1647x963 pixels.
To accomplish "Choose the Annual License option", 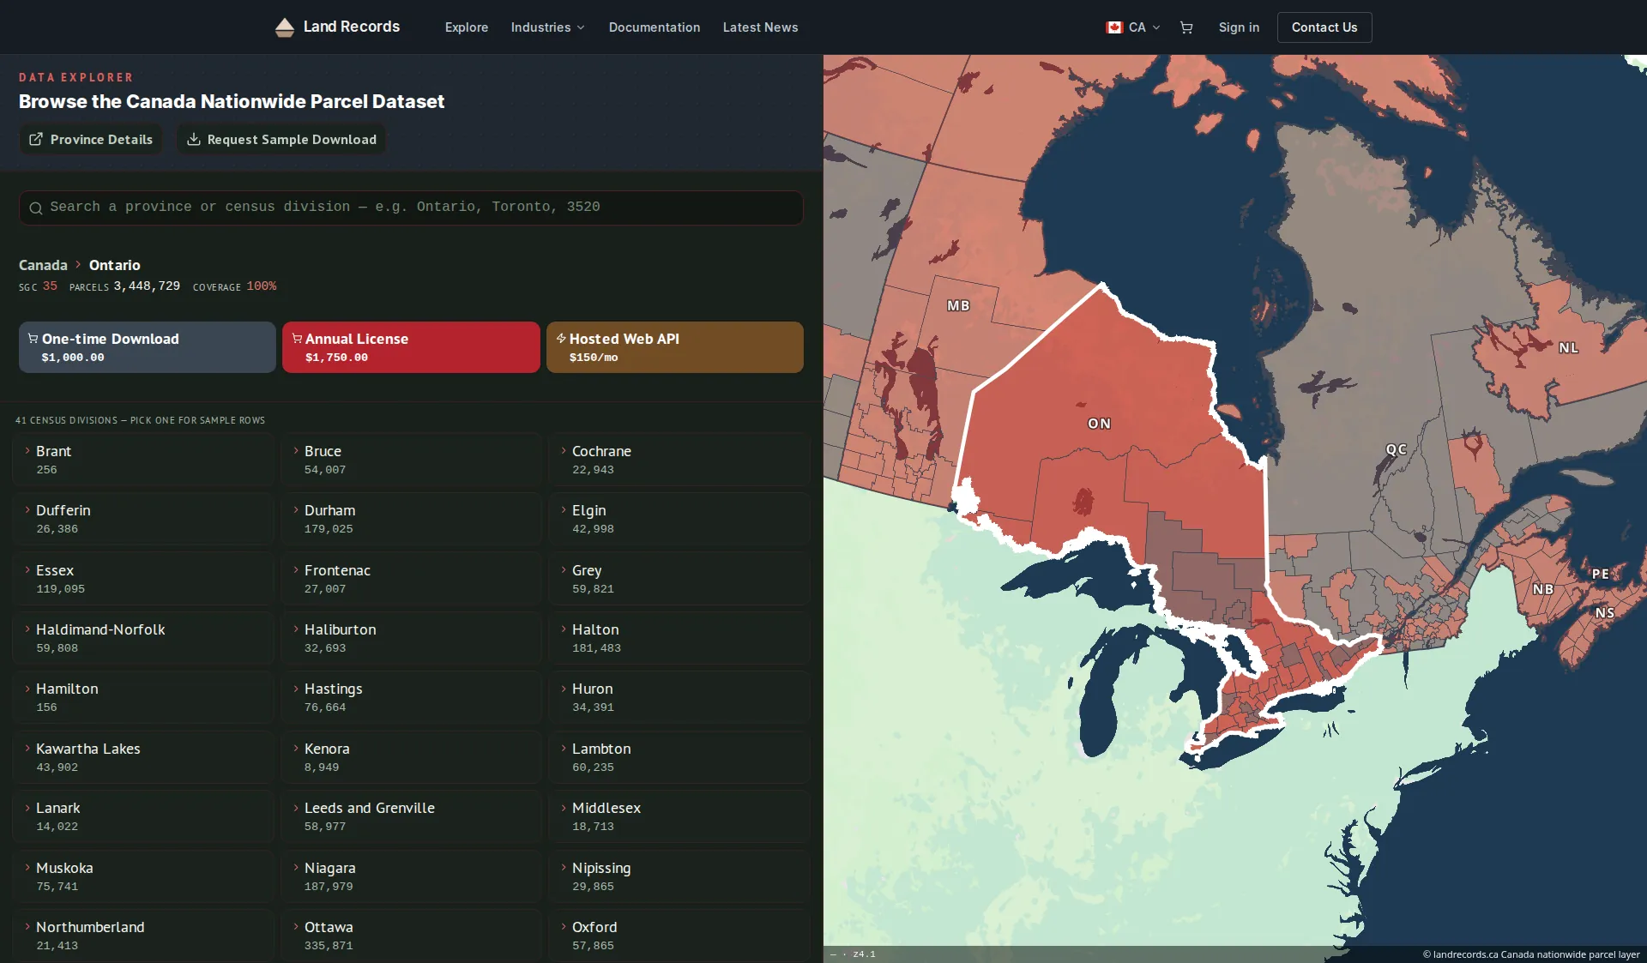I will tap(411, 347).
